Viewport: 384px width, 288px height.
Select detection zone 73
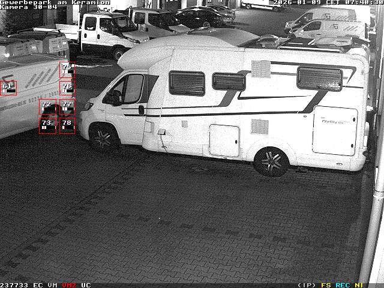coord(47,125)
